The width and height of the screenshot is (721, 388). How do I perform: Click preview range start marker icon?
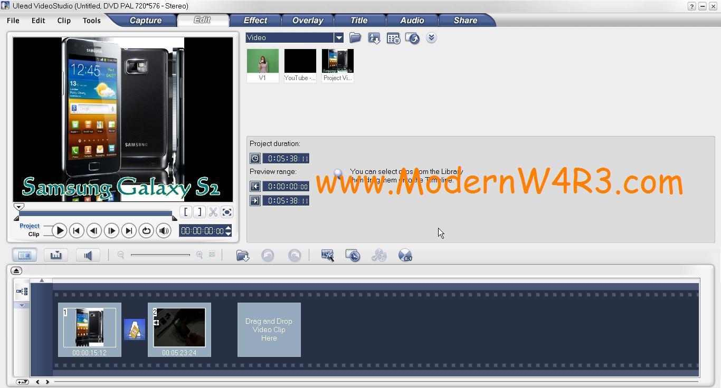click(x=255, y=186)
